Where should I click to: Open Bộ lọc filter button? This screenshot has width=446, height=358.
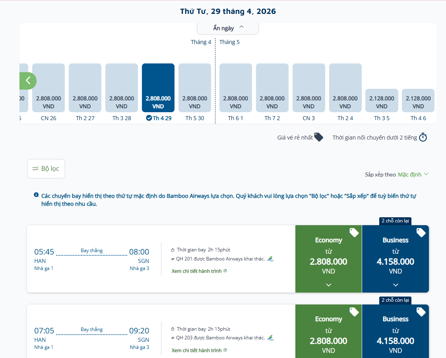point(46,169)
